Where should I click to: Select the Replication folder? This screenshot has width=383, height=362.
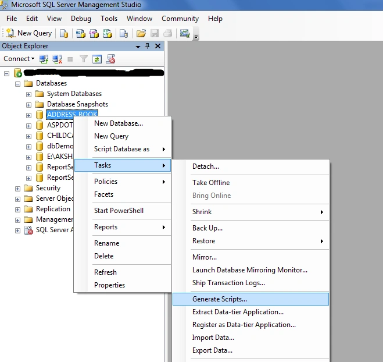click(x=53, y=209)
